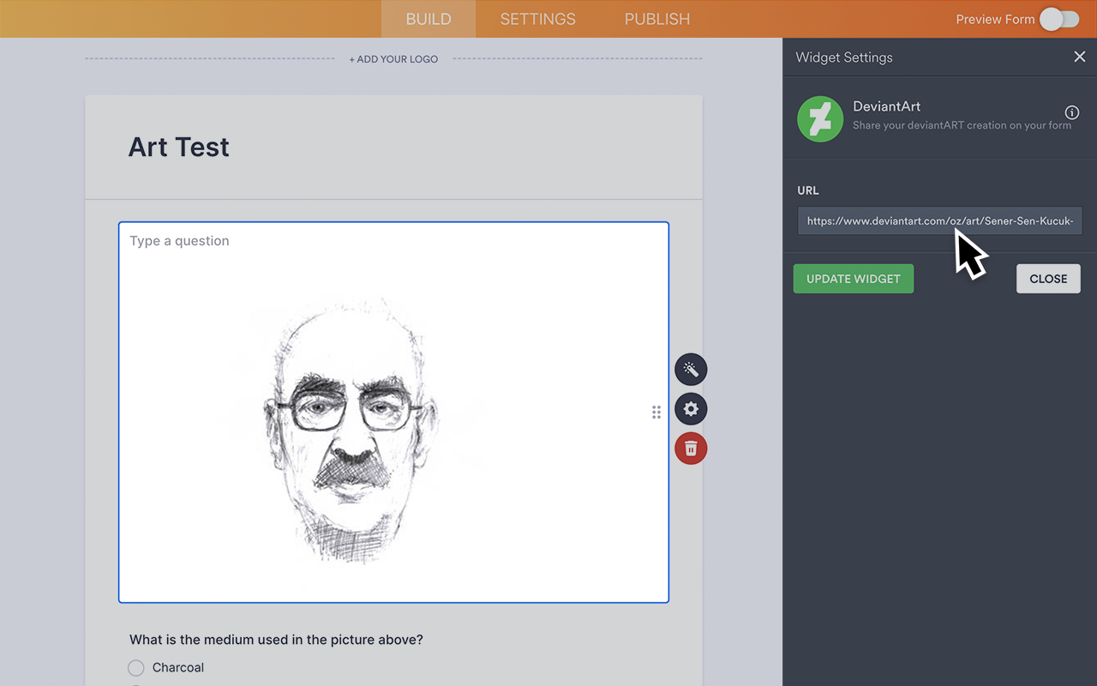Click the UPDATE WIDGET button
The height and width of the screenshot is (686, 1097).
point(854,278)
